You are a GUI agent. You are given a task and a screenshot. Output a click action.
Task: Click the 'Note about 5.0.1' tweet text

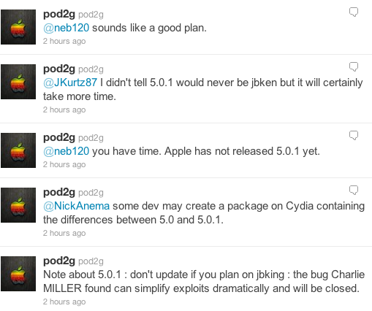tap(204, 281)
